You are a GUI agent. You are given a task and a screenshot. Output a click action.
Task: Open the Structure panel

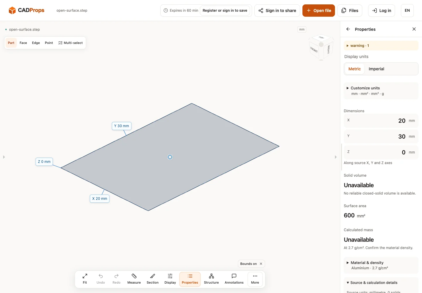211,279
